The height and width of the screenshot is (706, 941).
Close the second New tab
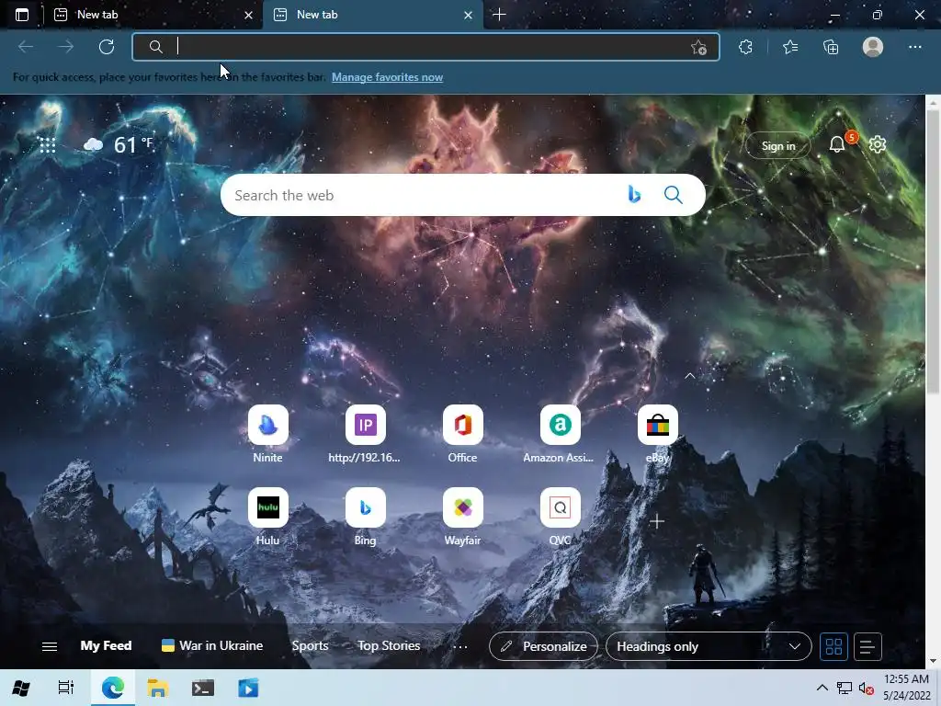(x=468, y=15)
